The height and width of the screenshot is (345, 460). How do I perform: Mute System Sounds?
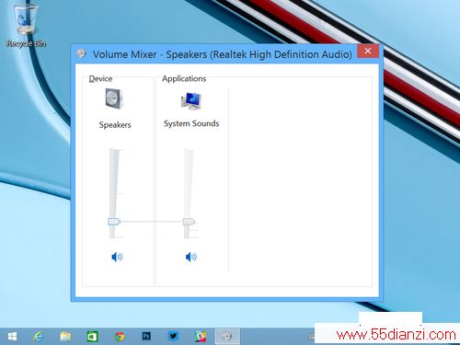191,257
